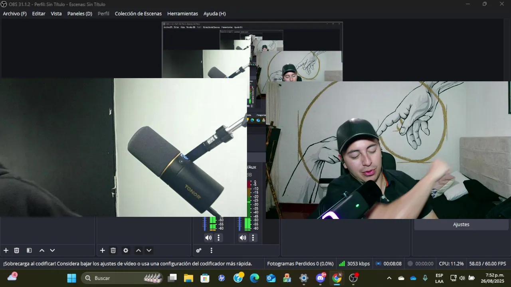Image resolution: width=511 pixels, height=287 pixels.
Task: Open the Ayuda menu
Action: point(214,14)
